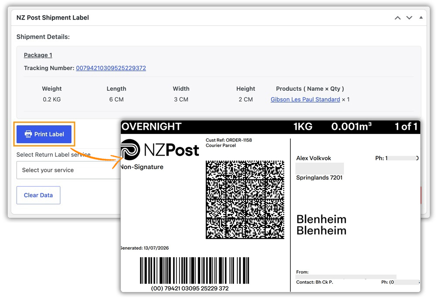
Task: Click the Clear Data button
Action: 38,195
